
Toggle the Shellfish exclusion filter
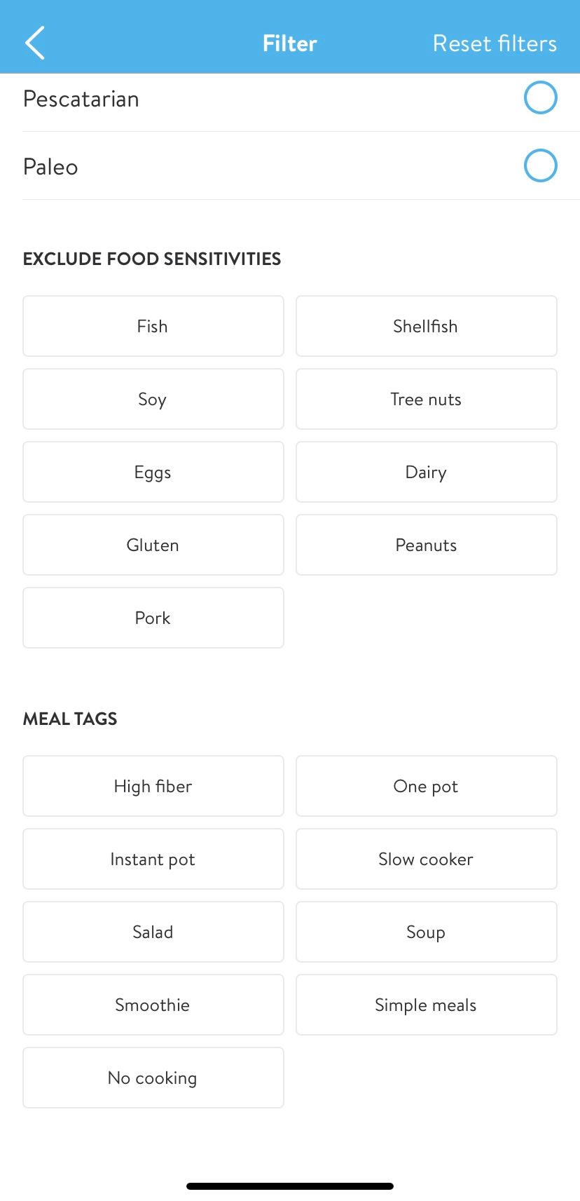pos(426,326)
